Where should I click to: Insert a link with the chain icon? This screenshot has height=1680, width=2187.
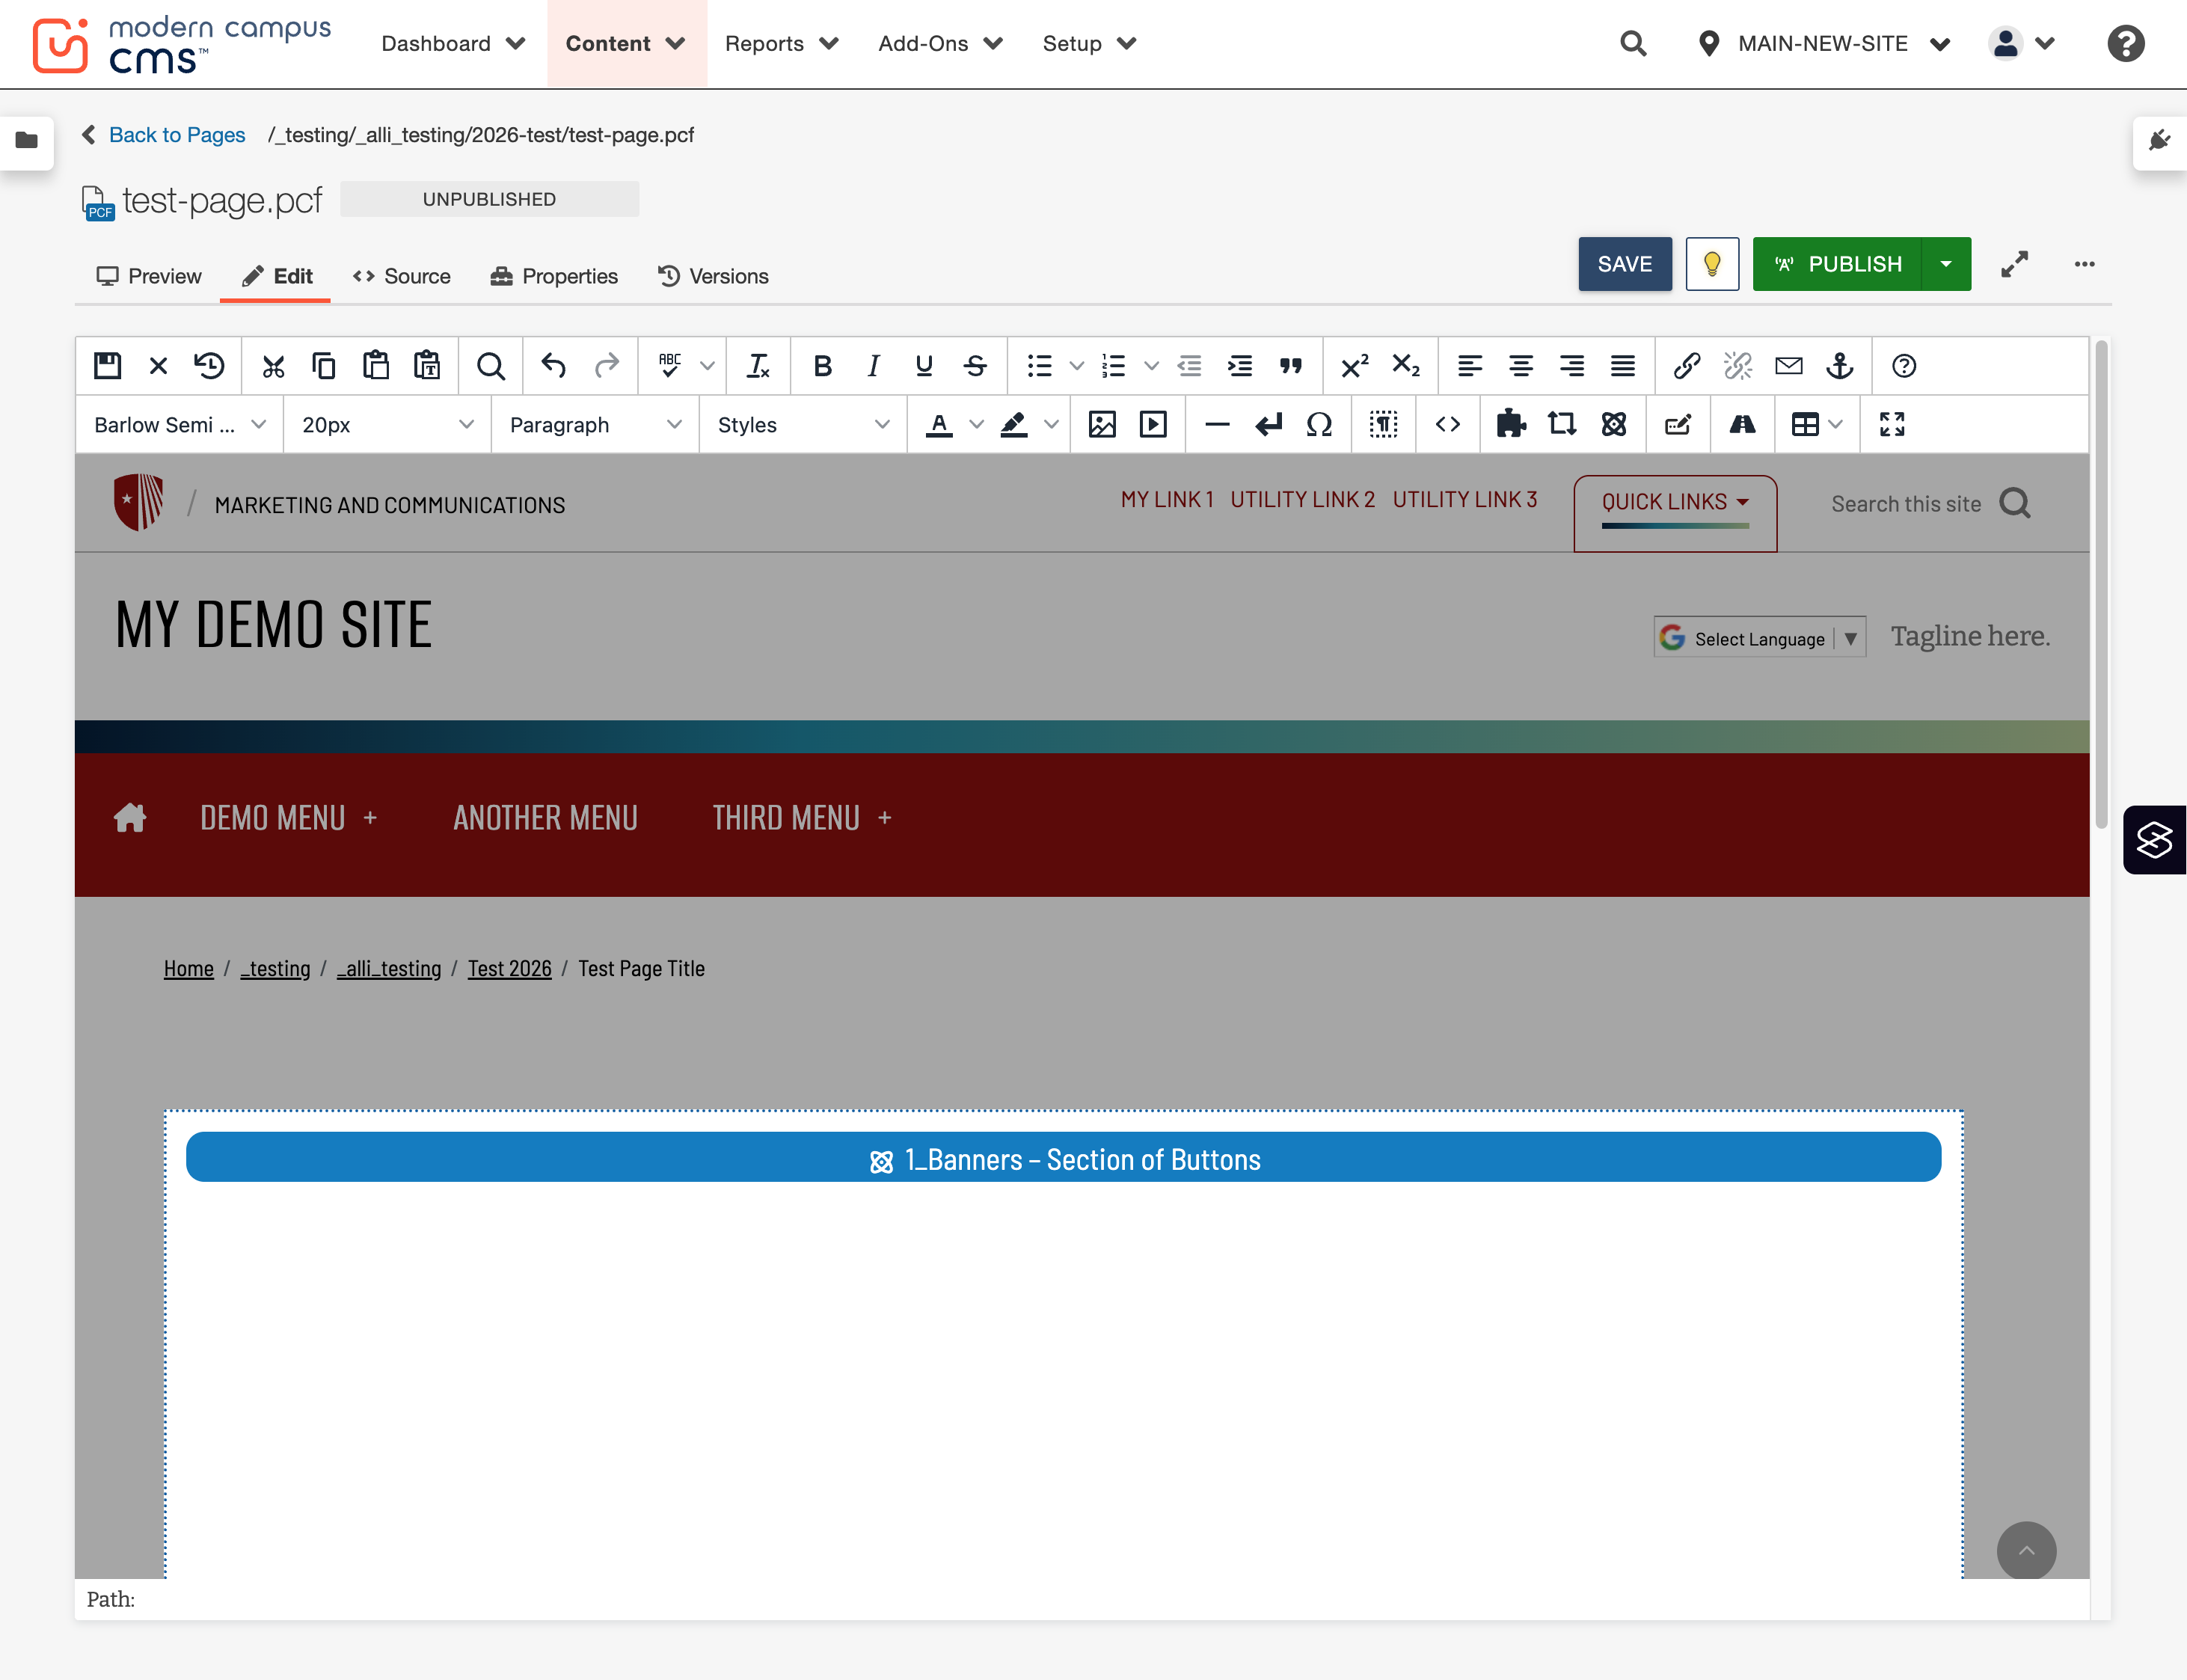click(x=1686, y=366)
